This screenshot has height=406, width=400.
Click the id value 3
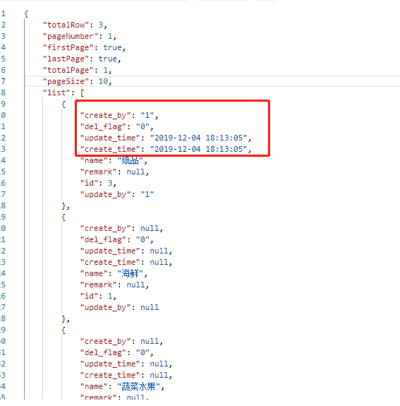[110, 183]
